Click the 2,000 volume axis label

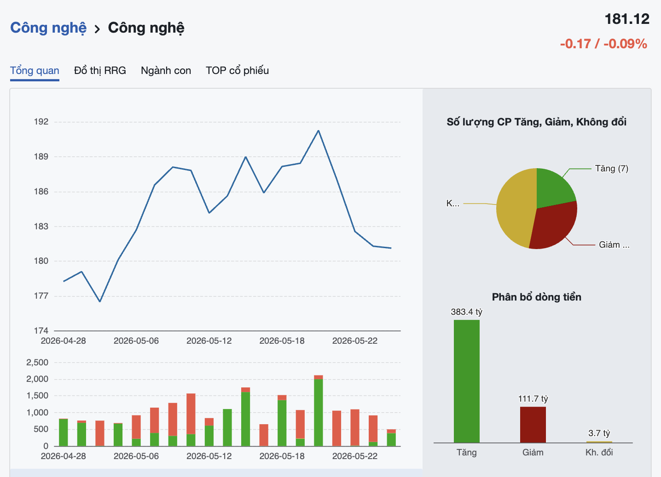coord(37,379)
